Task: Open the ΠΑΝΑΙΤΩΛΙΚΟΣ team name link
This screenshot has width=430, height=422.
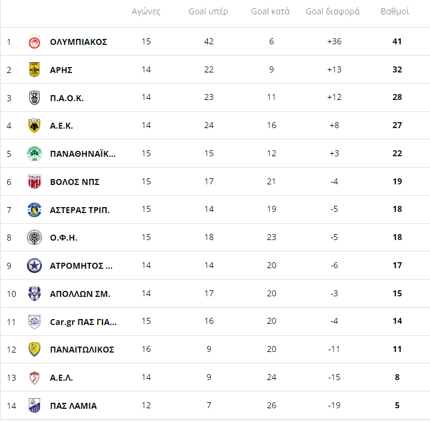Action: [x=82, y=350]
